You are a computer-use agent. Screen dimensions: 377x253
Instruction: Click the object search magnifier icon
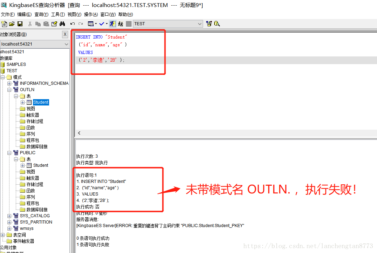coord(217,24)
